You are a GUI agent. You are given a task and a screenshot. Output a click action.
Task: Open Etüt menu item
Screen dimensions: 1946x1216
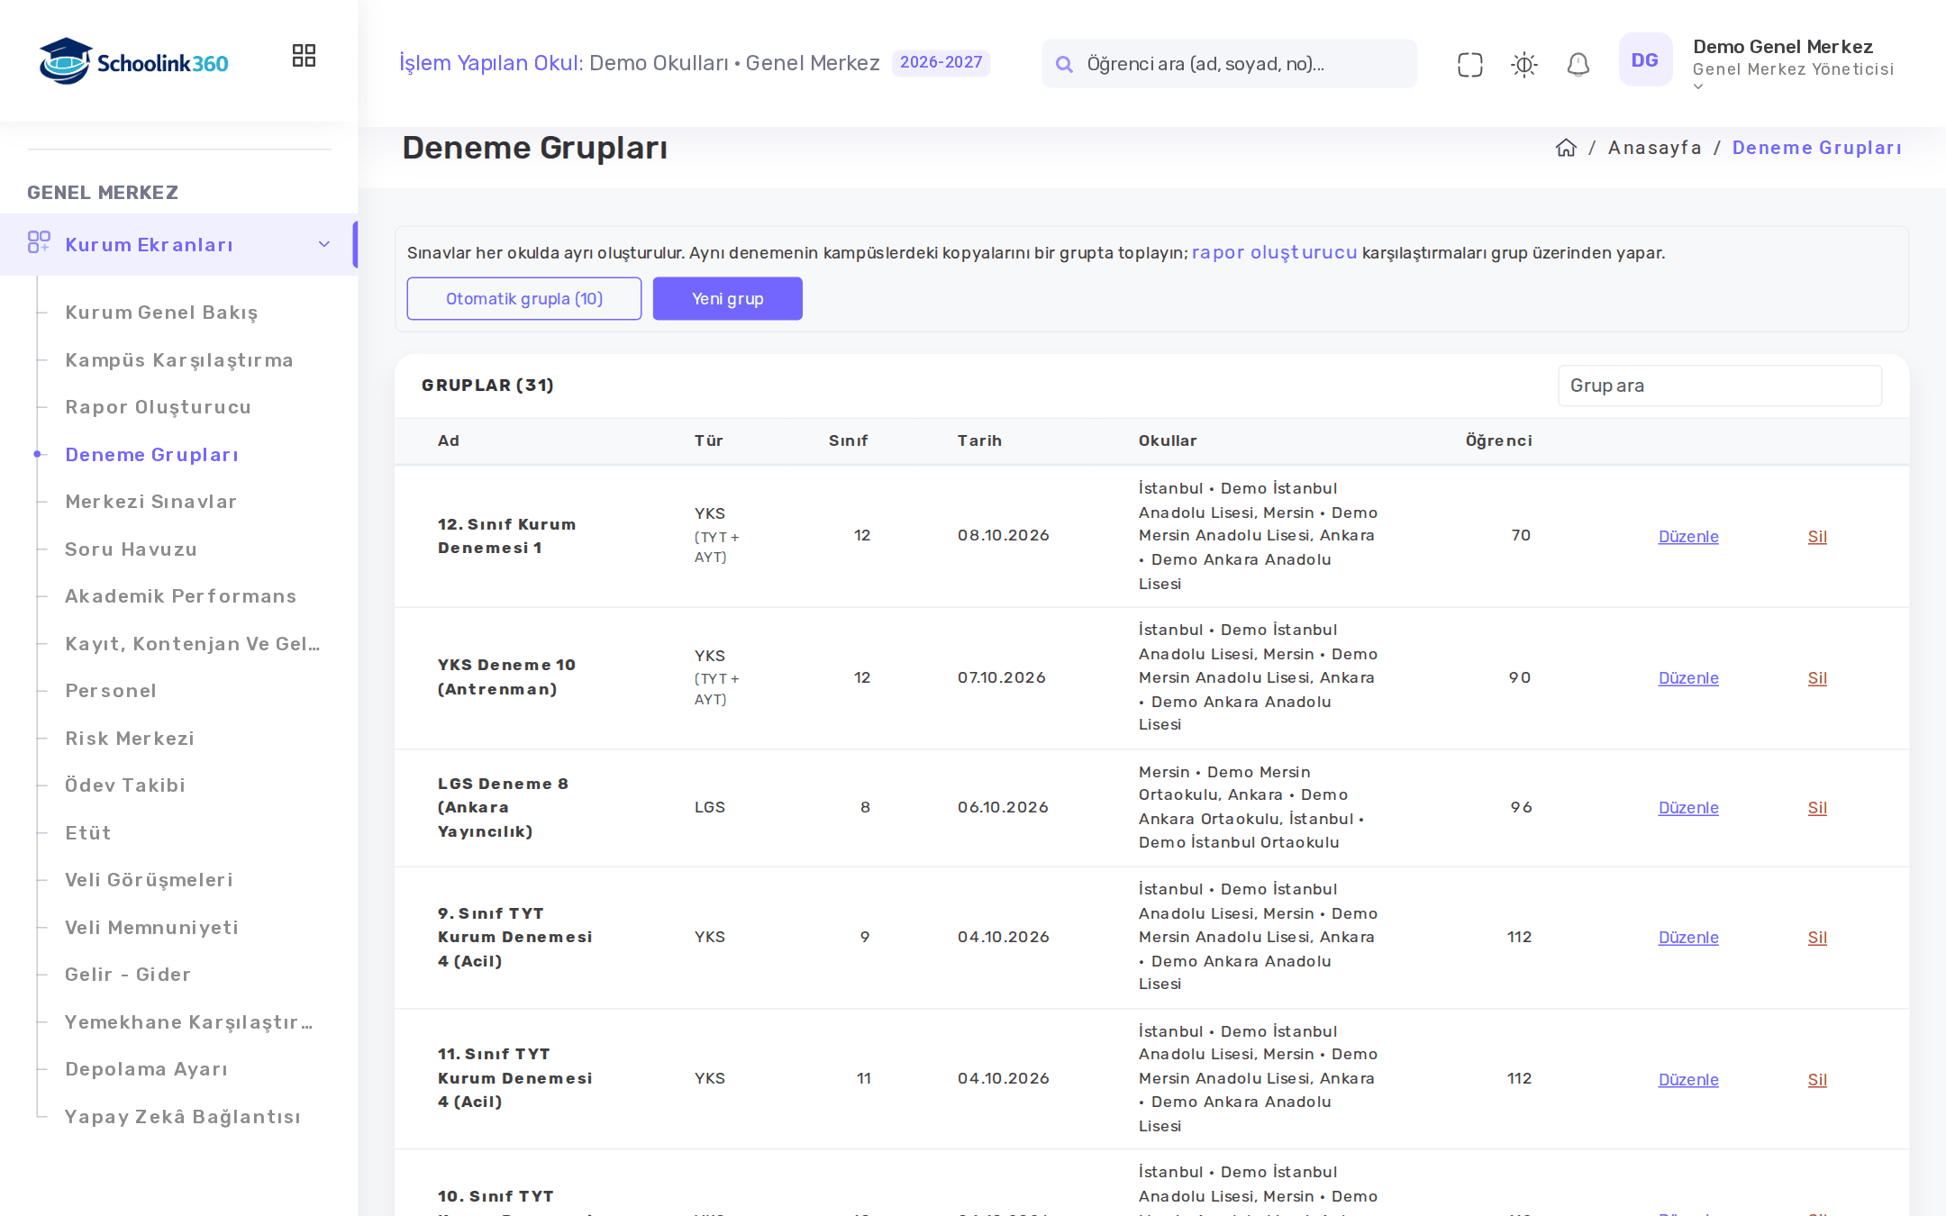pos(88,833)
